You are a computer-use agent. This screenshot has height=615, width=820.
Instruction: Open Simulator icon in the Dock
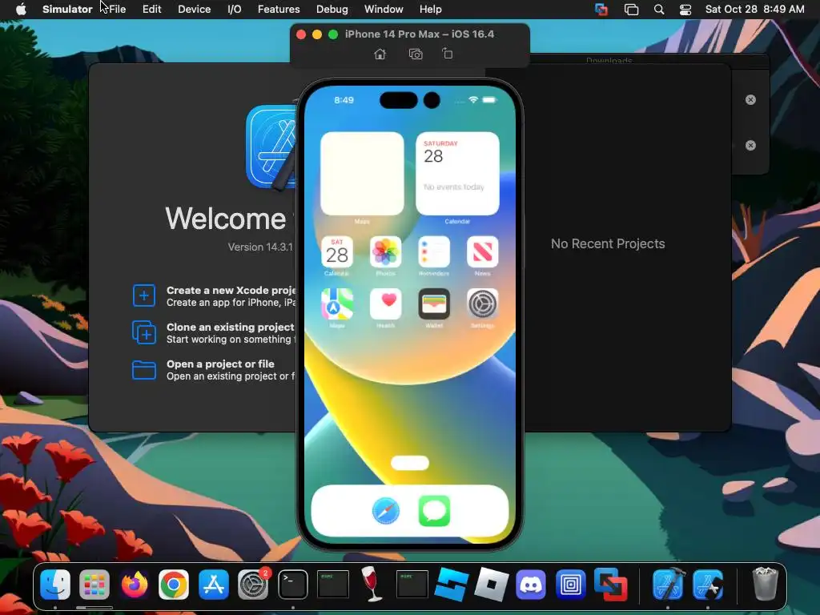click(x=708, y=584)
